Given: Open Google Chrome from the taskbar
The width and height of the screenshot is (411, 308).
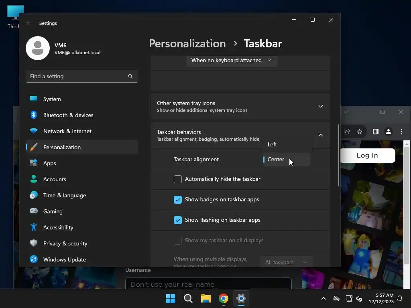Looking at the screenshot, I should point(224,298).
